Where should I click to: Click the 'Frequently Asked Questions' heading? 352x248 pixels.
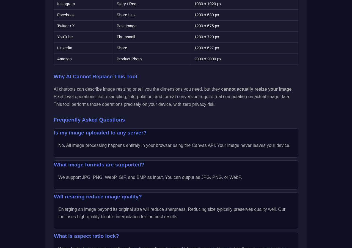[89, 120]
